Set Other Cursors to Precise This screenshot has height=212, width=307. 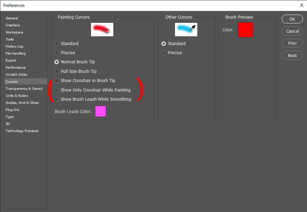click(163, 52)
